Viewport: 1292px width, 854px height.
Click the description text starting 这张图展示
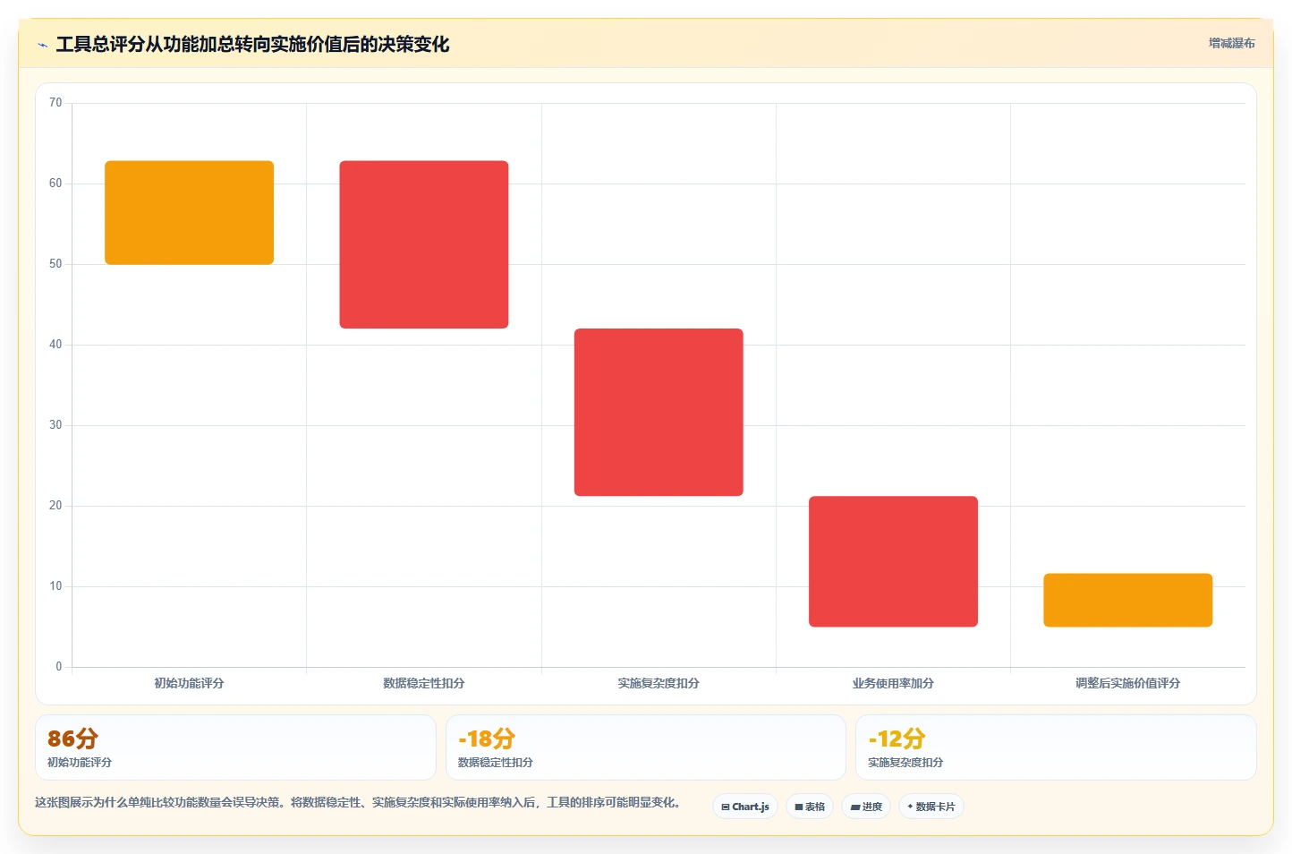358,802
